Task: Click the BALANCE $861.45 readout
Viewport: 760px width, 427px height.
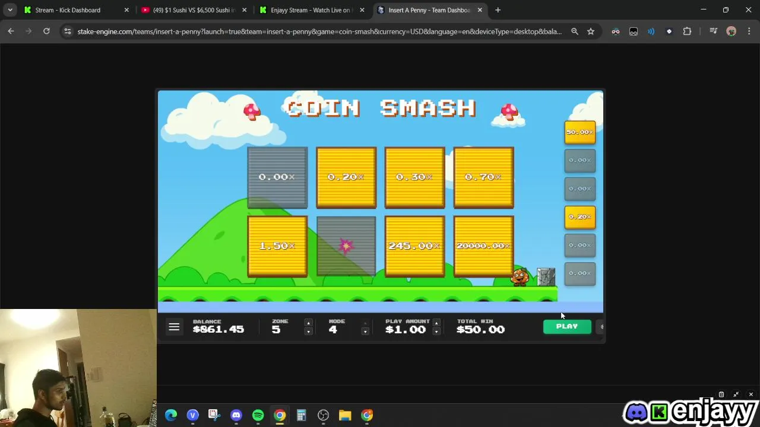Action: coord(218,326)
